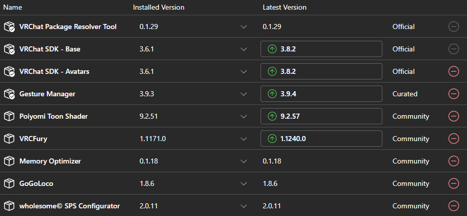467x216 pixels.
Task: Upgrade VRCFury to 1.1240.0
Action: 321,139
